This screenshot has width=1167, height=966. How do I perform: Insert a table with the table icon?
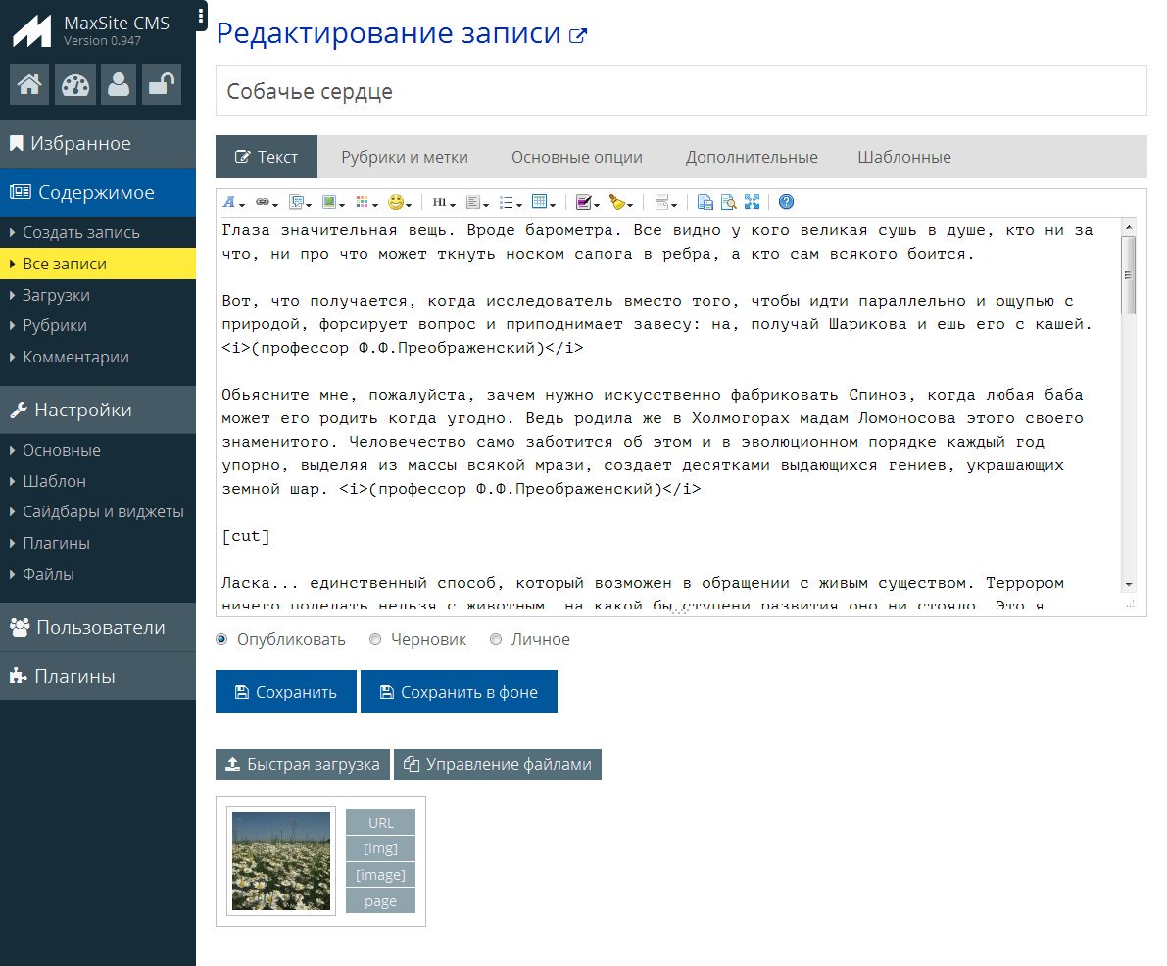(539, 202)
